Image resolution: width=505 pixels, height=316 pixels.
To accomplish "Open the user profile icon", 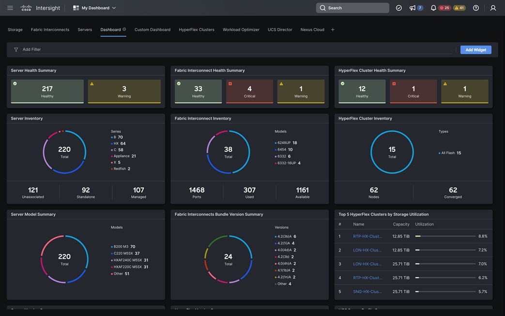I will [x=493, y=8].
